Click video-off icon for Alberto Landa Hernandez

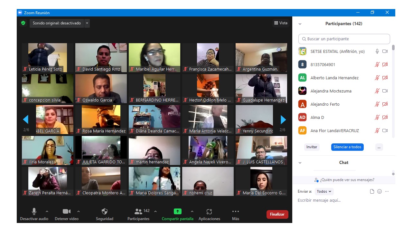click(385, 78)
